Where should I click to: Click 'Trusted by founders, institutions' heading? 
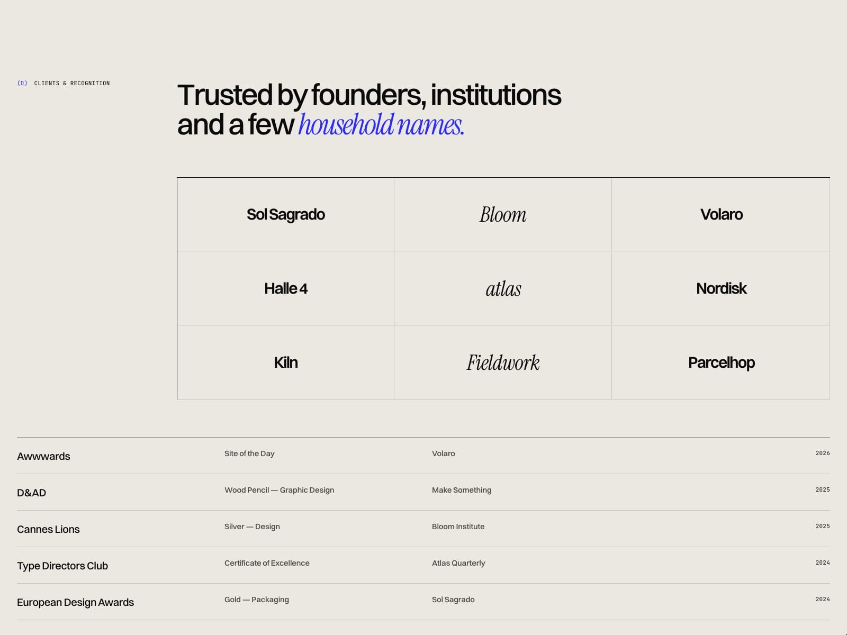tap(369, 95)
